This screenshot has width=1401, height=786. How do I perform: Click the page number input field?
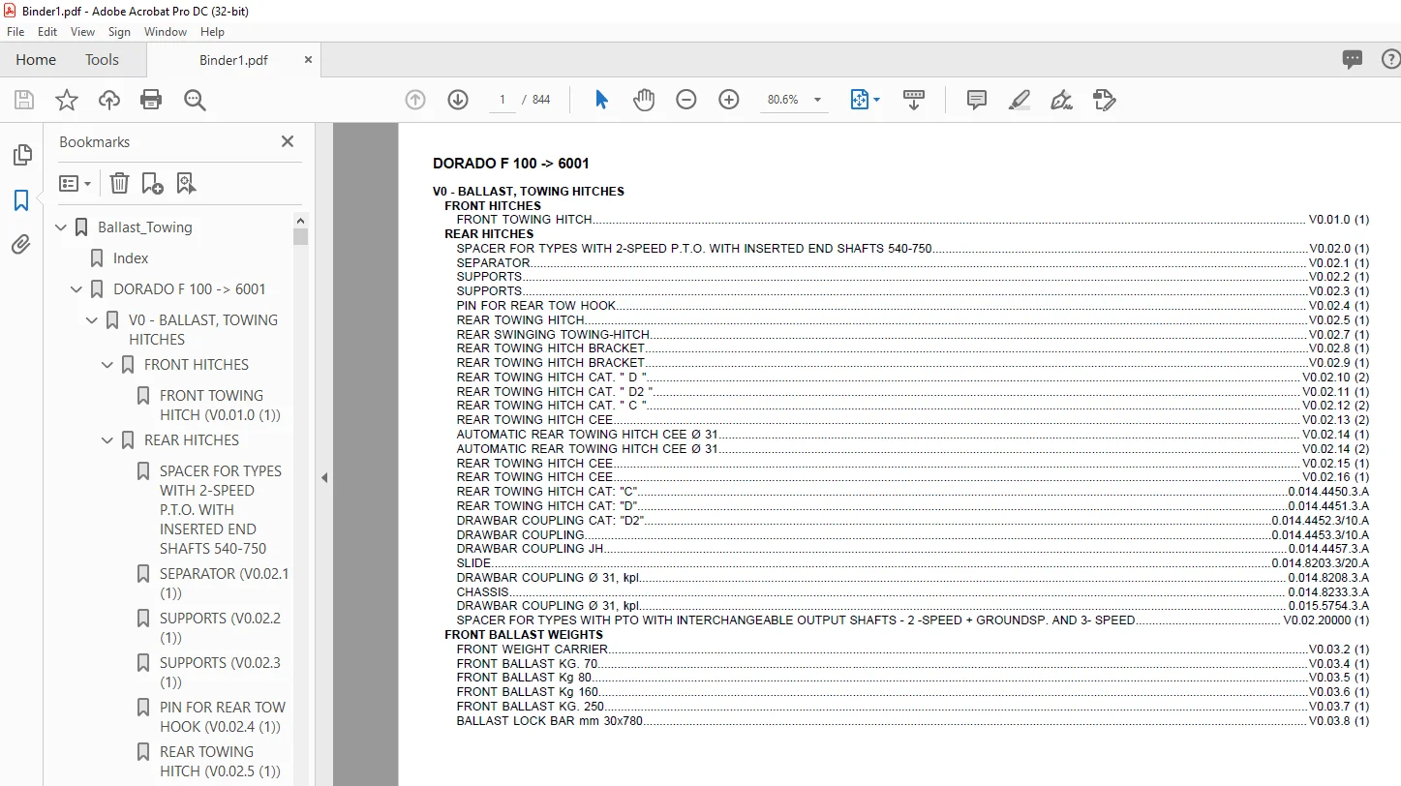(x=502, y=100)
